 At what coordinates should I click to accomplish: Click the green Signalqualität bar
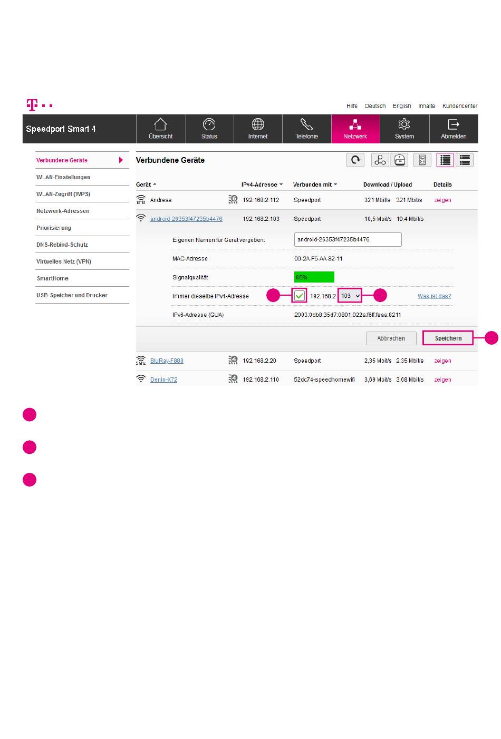[x=314, y=277]
